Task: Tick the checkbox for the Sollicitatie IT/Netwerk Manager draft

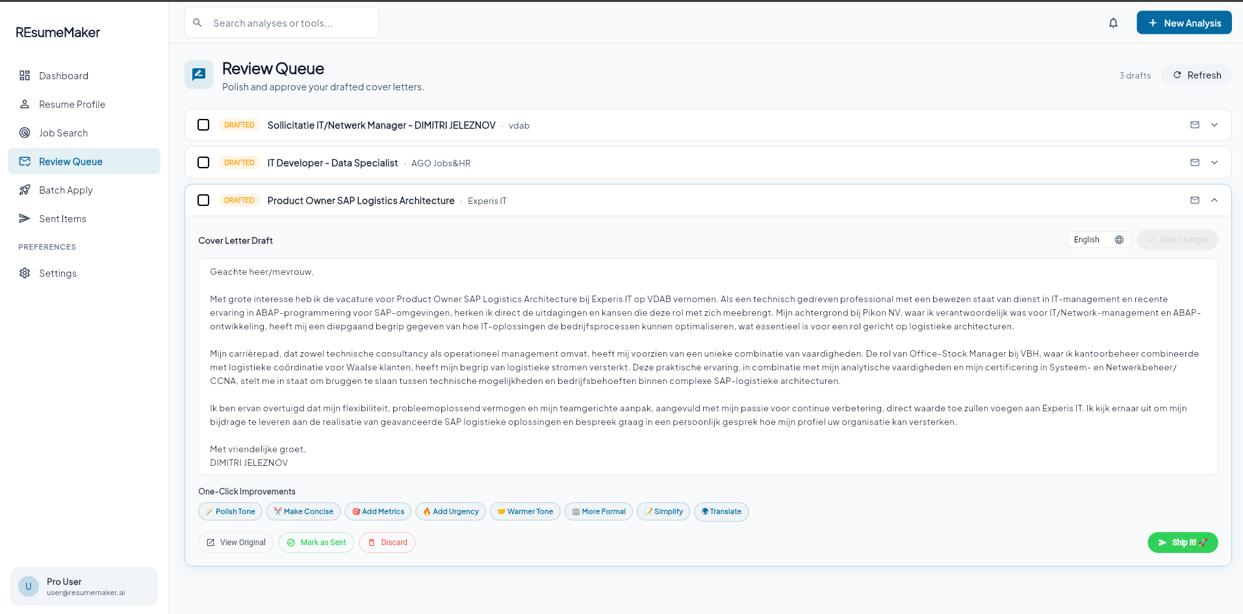Action: 203,125
